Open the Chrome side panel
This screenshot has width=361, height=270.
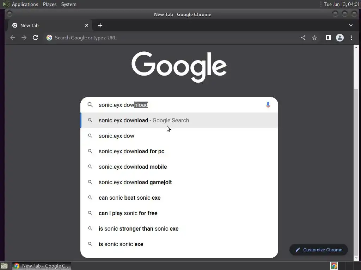point(329,38)
